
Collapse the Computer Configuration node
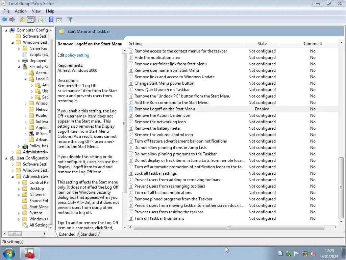point(6,30)
